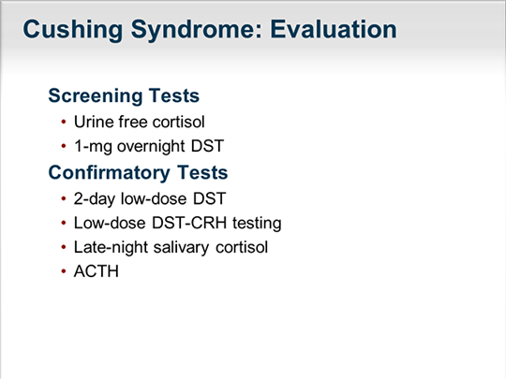Select the Screening Tests heading
The image size is (506, 379).
tap(124, 95)
